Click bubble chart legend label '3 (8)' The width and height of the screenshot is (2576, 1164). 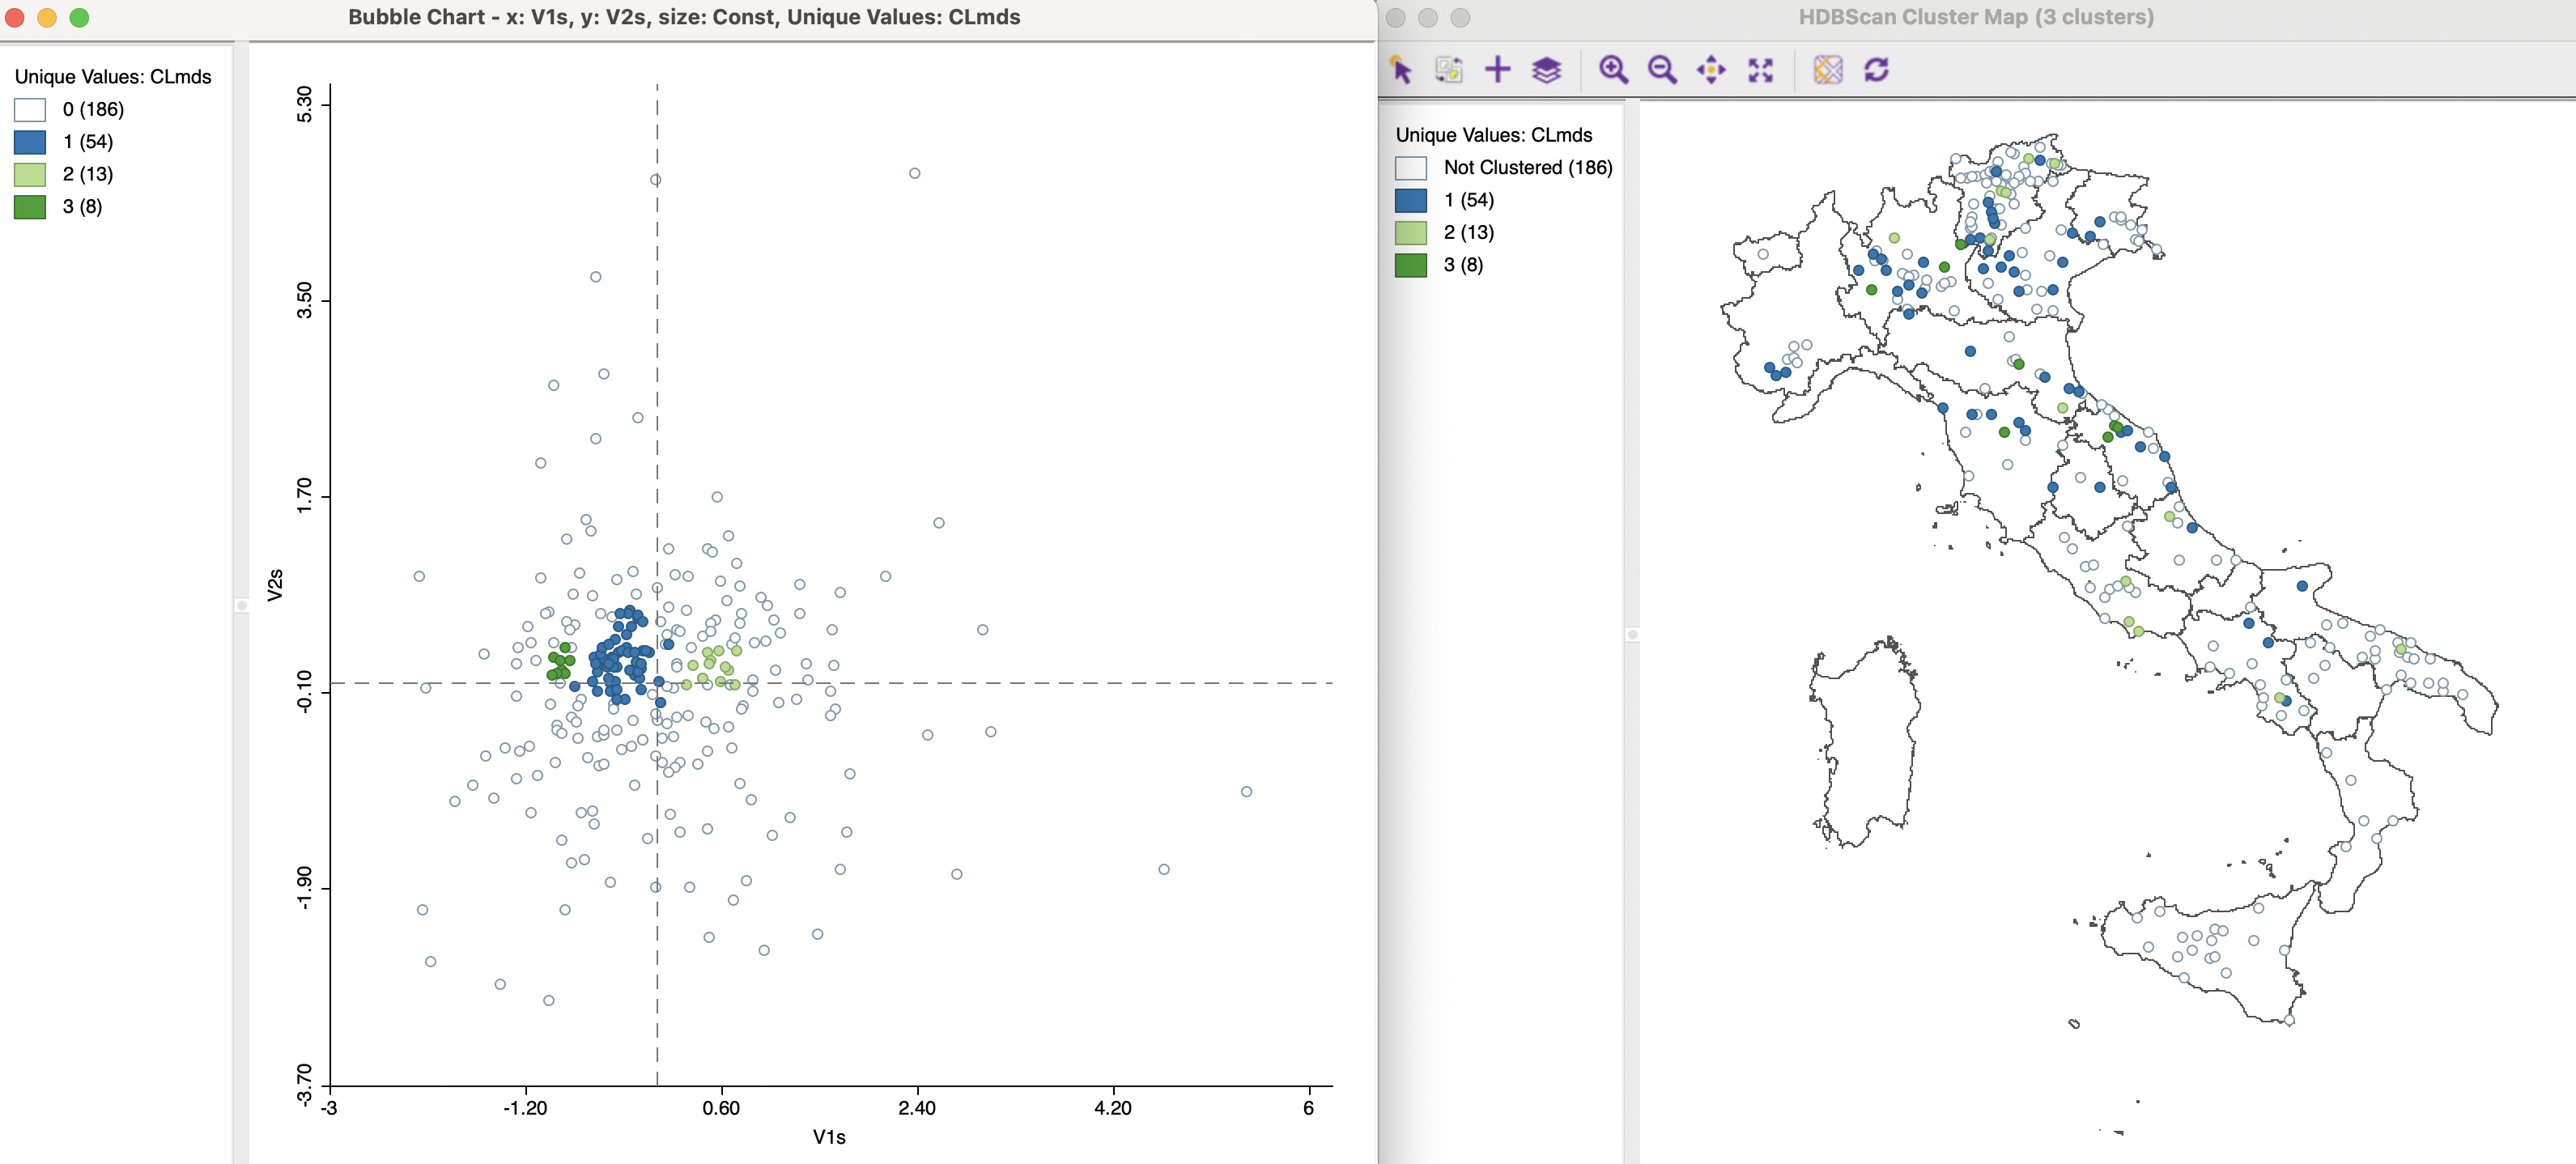(x=82, y=206)
